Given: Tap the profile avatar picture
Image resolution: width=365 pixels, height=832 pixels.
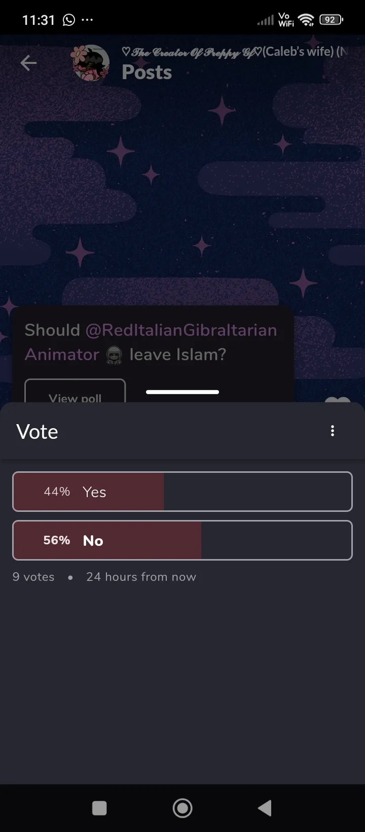Looking at the screenshot, I should pyautogui.click(x=91, y=63).
